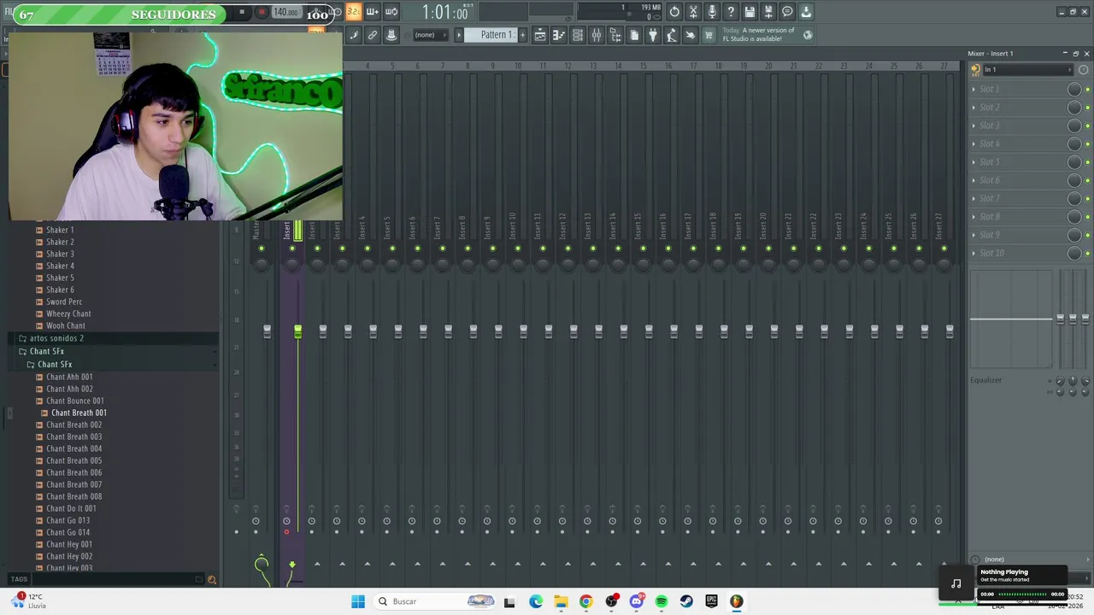1094x615 pixels.
Task: Click the download arrow icon in the top toolbar
Action: [x=806, y=12]
